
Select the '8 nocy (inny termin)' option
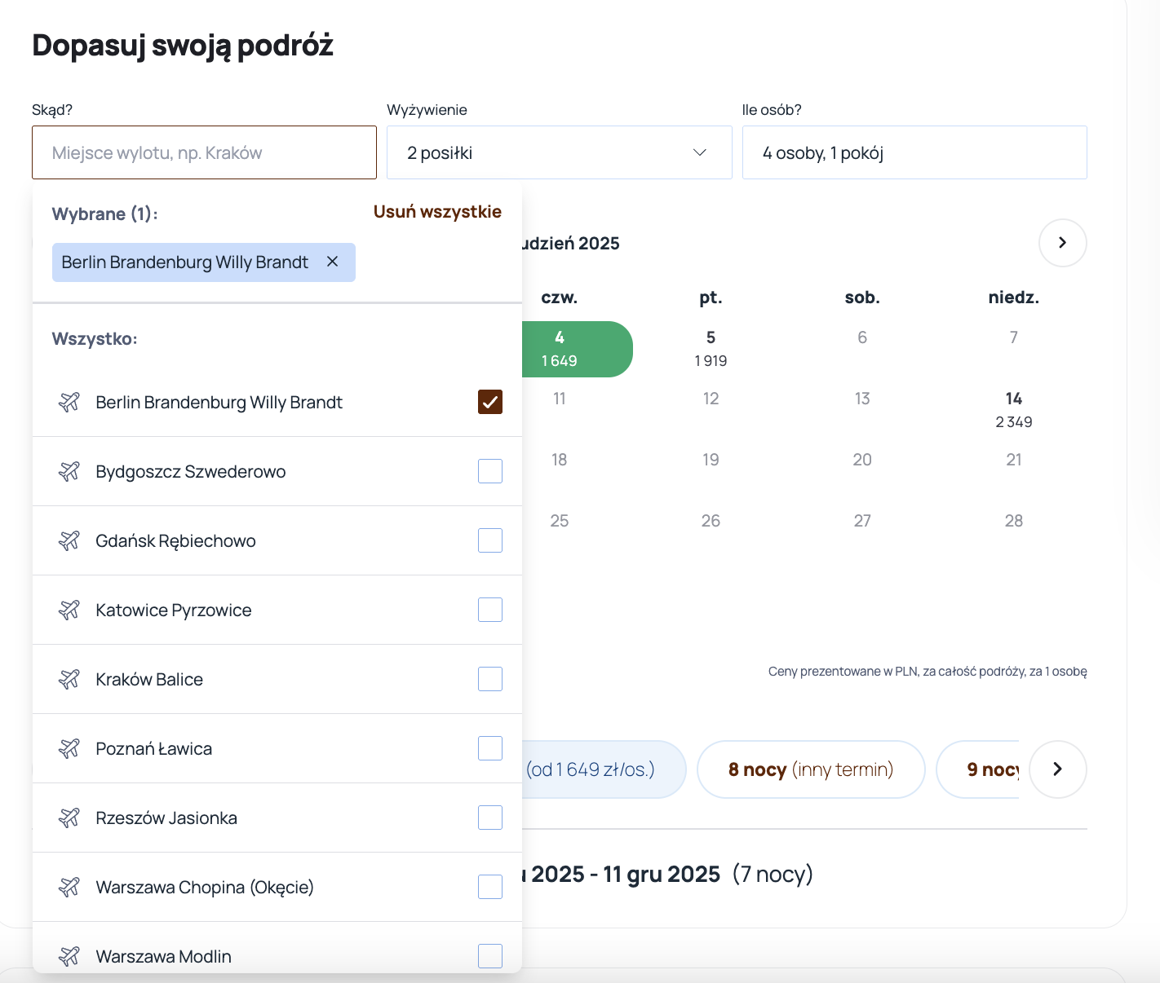[811, 769]
